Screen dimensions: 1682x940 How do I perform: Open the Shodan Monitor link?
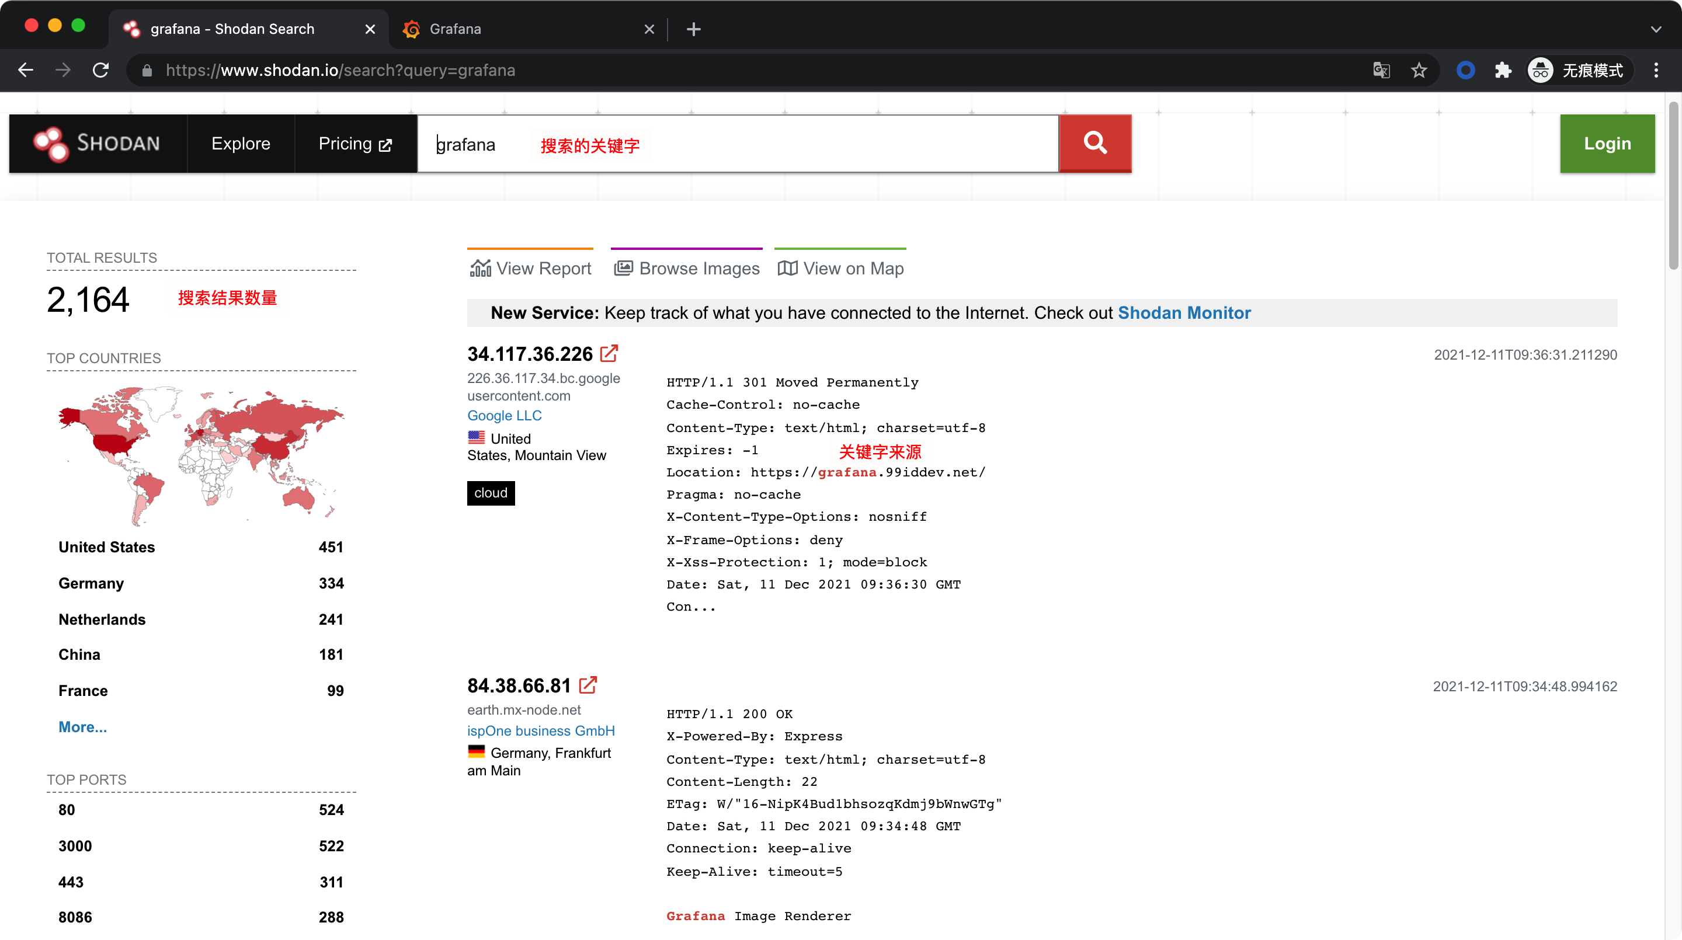point(1184,313)
